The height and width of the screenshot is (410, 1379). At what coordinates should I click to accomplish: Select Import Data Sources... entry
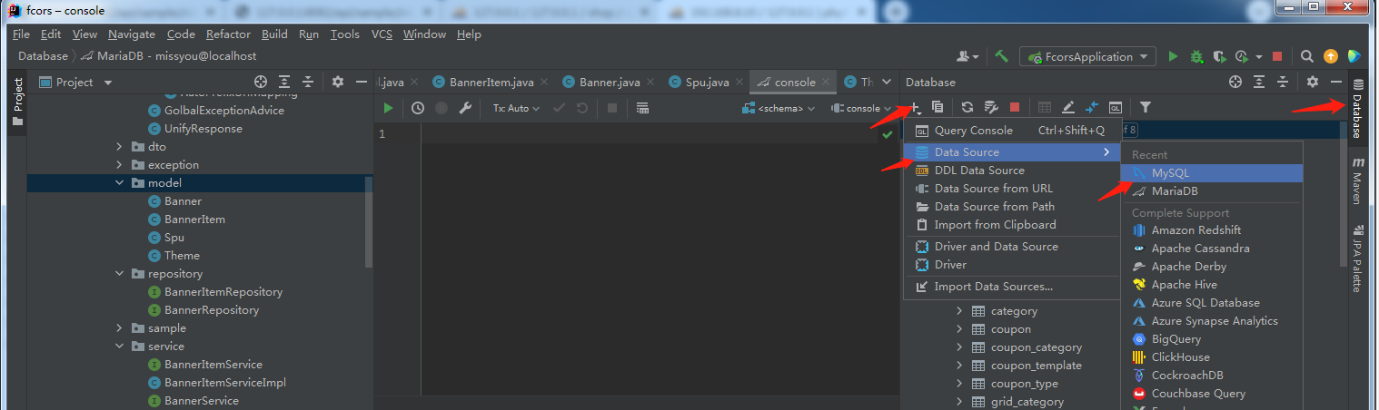pos(1013,287)
